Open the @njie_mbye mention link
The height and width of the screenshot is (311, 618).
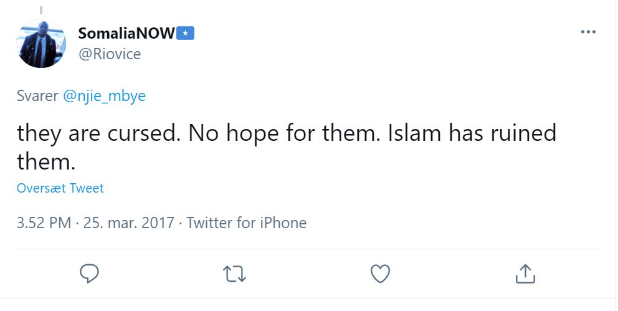[104, 96]
